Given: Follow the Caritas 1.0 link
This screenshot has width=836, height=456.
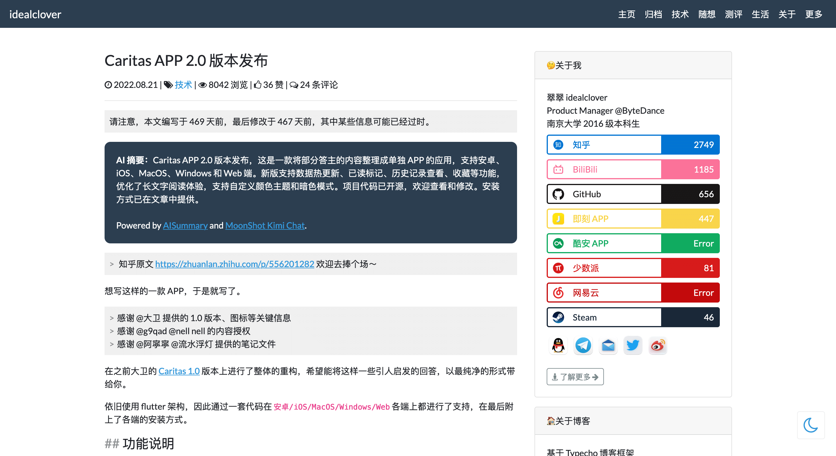Looking at the screenshot, I should [x=179, y=371].
